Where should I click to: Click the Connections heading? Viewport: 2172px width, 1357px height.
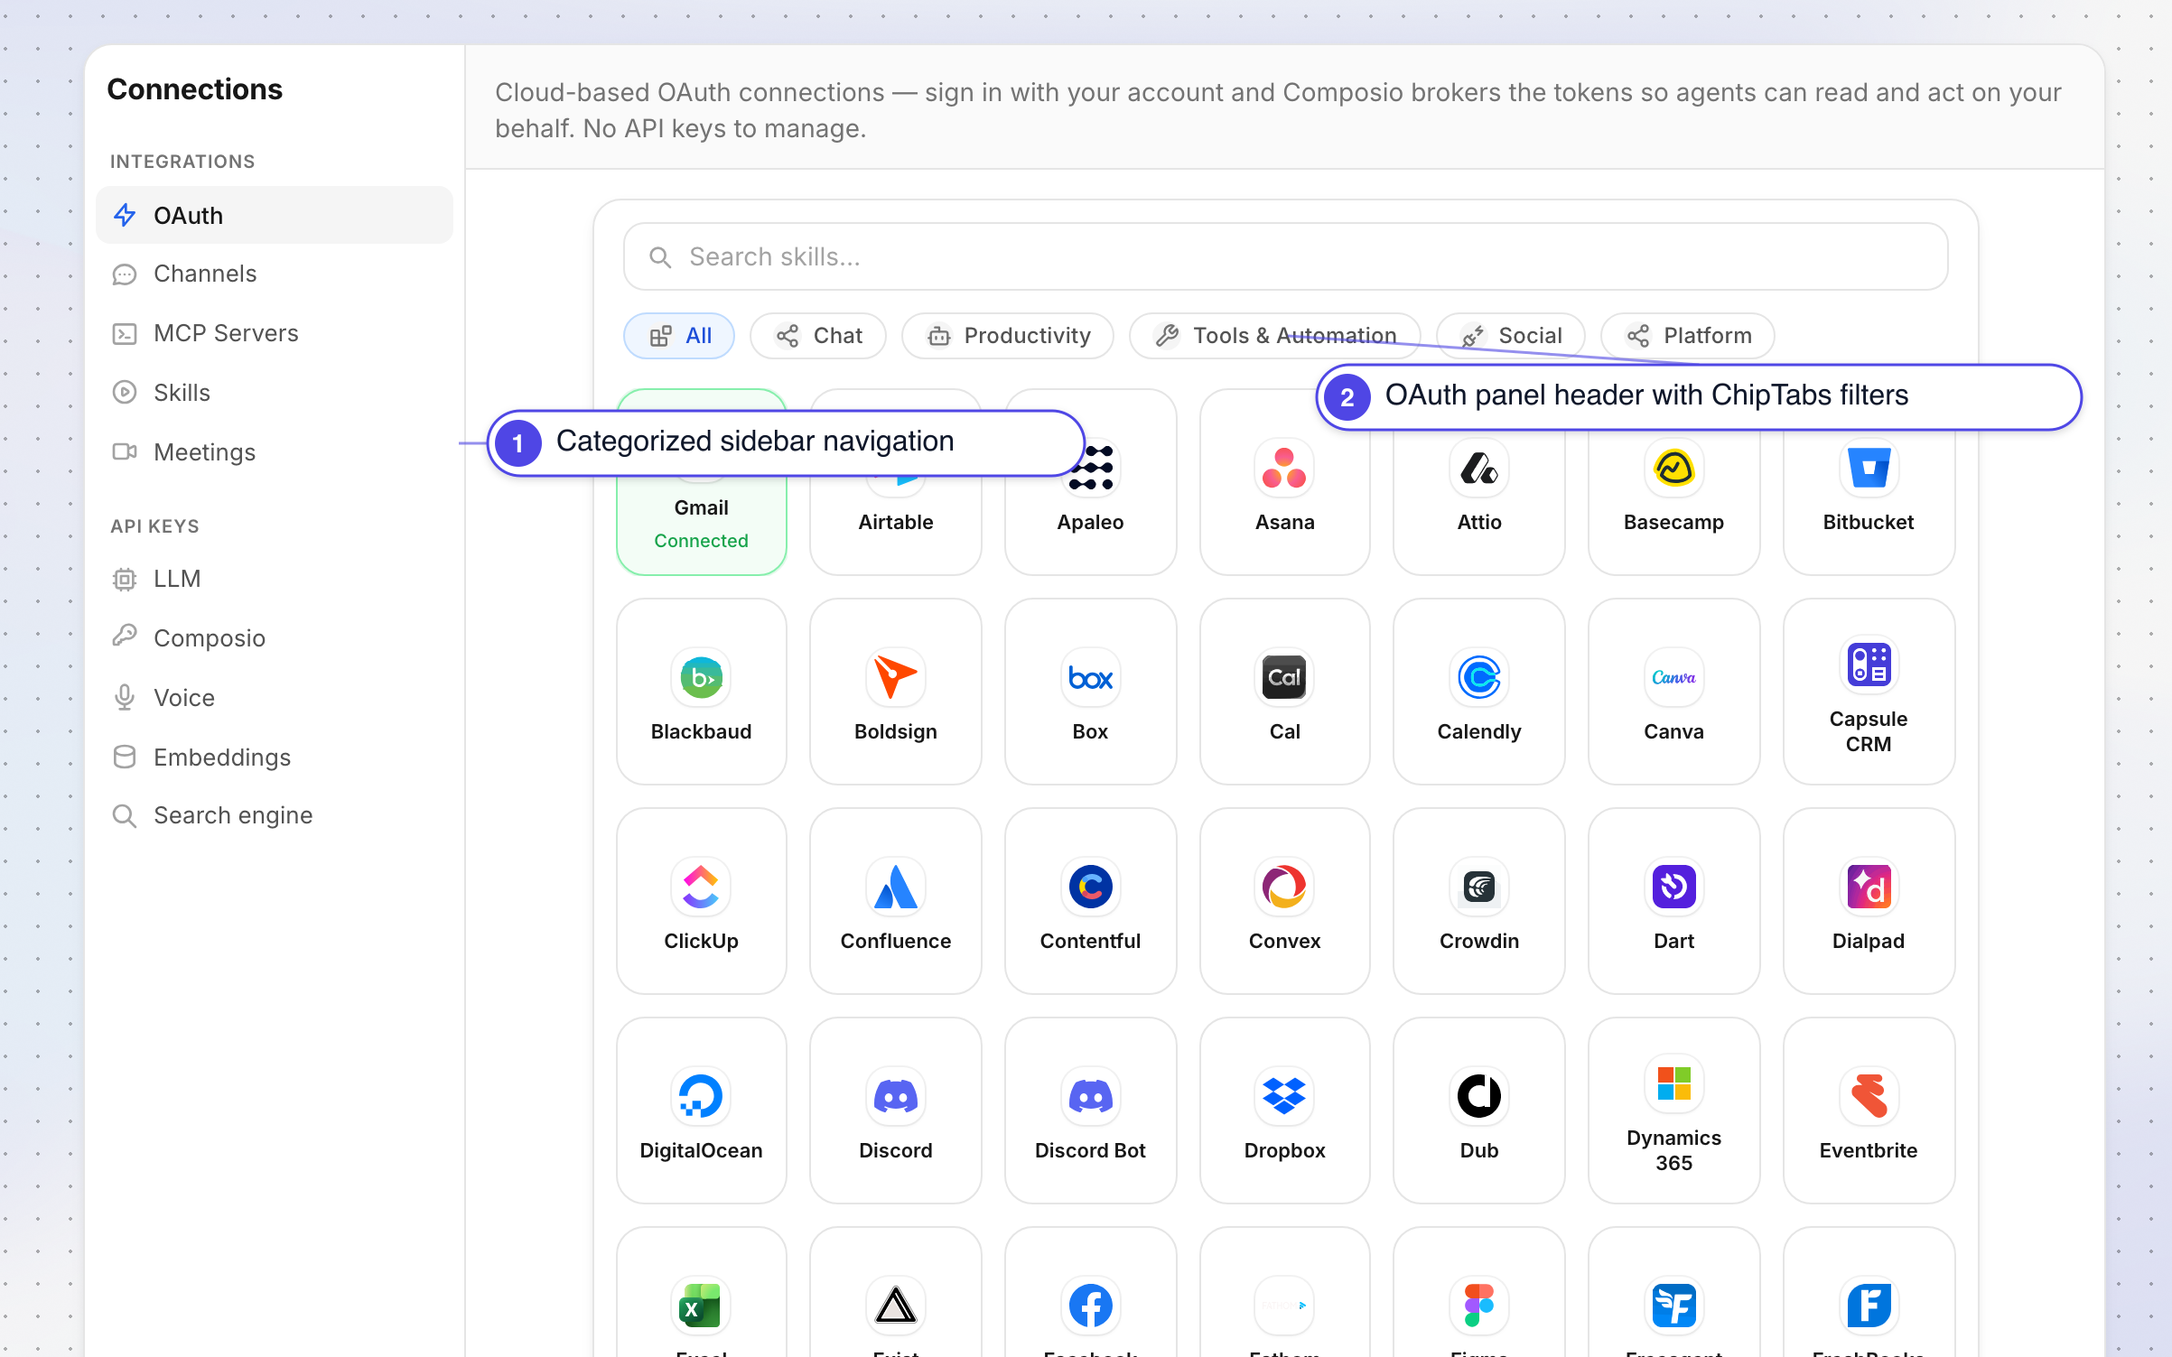[195, 89]
